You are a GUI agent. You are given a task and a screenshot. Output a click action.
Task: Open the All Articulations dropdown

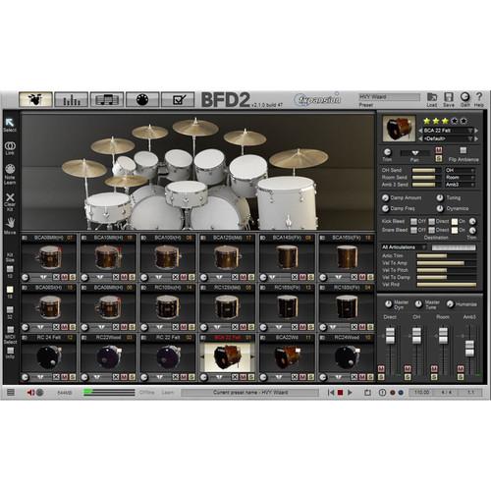click(404, 247)
